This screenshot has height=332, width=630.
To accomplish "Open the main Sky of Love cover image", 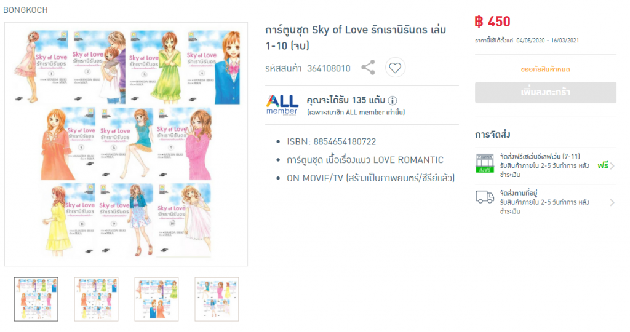I will (126, 144).
